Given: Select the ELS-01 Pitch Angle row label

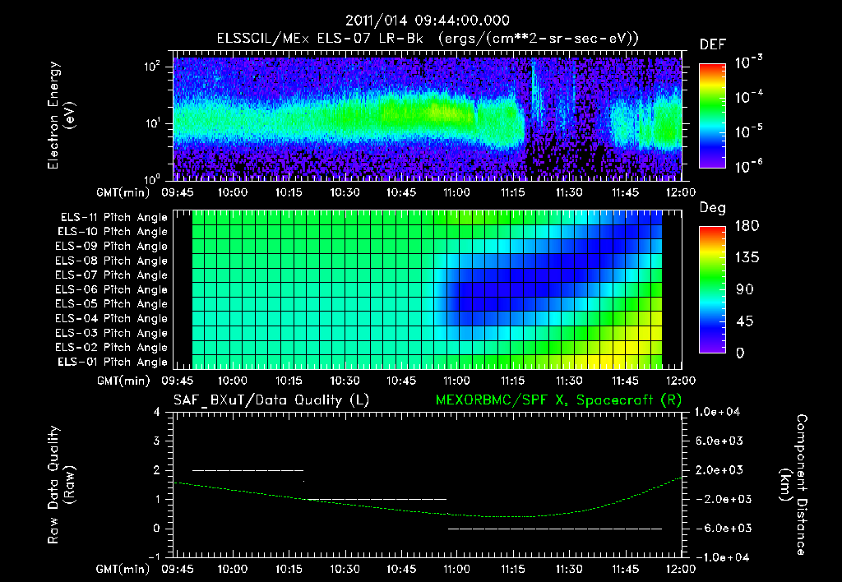Looking at the screenshot, I should pyautogui.click(x=112, y=363).
